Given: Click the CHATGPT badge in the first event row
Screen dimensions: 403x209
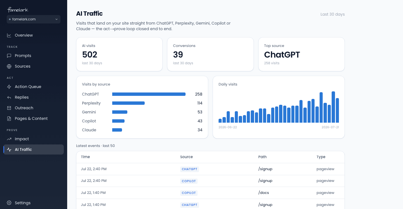Looking at the screenshot, I should point(189,169).
